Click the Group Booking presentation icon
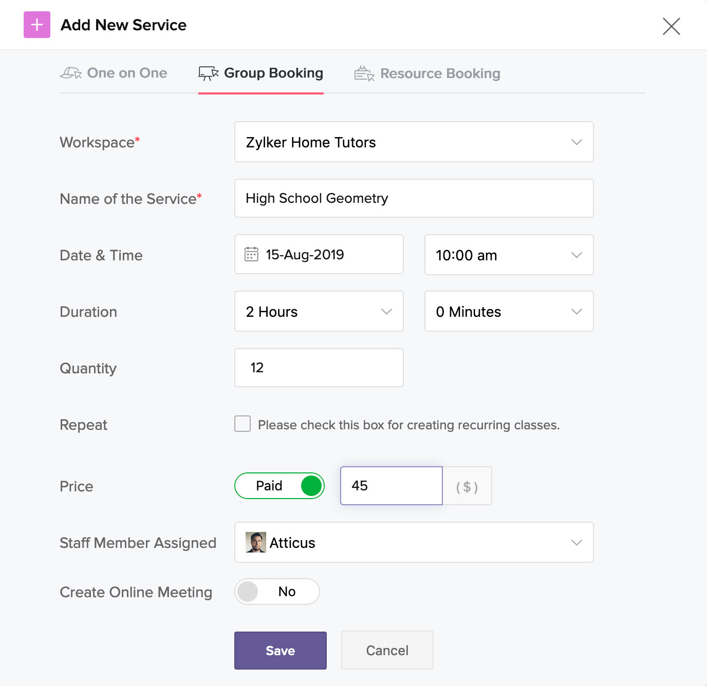 (x=209, y=73)
